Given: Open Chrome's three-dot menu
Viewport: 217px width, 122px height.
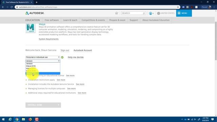Looking at the screenshot, I should click(214, 7).
